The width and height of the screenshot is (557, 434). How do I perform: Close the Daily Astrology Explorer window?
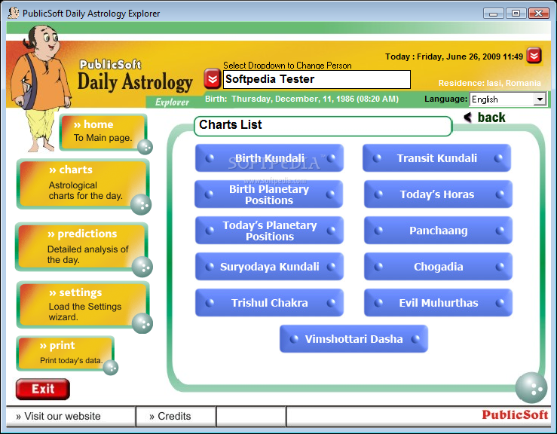[x=538, y=14]
